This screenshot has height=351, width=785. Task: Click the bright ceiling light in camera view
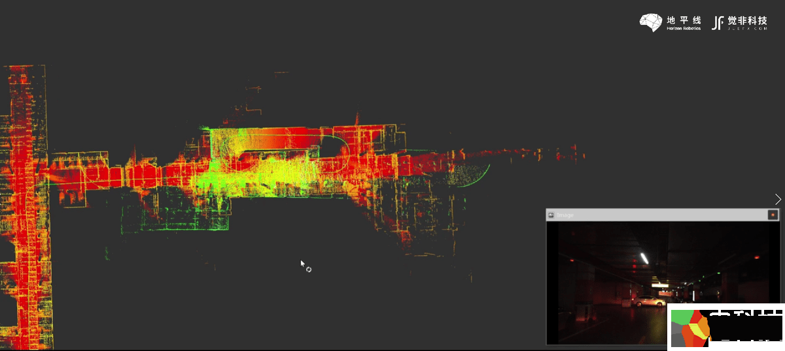(644, 258)
